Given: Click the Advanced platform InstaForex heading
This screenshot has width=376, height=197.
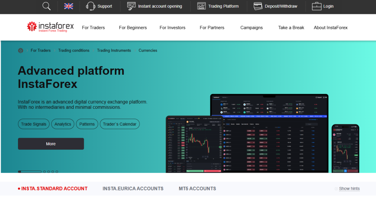Looking at the screenshot, I should coord(71,77).
